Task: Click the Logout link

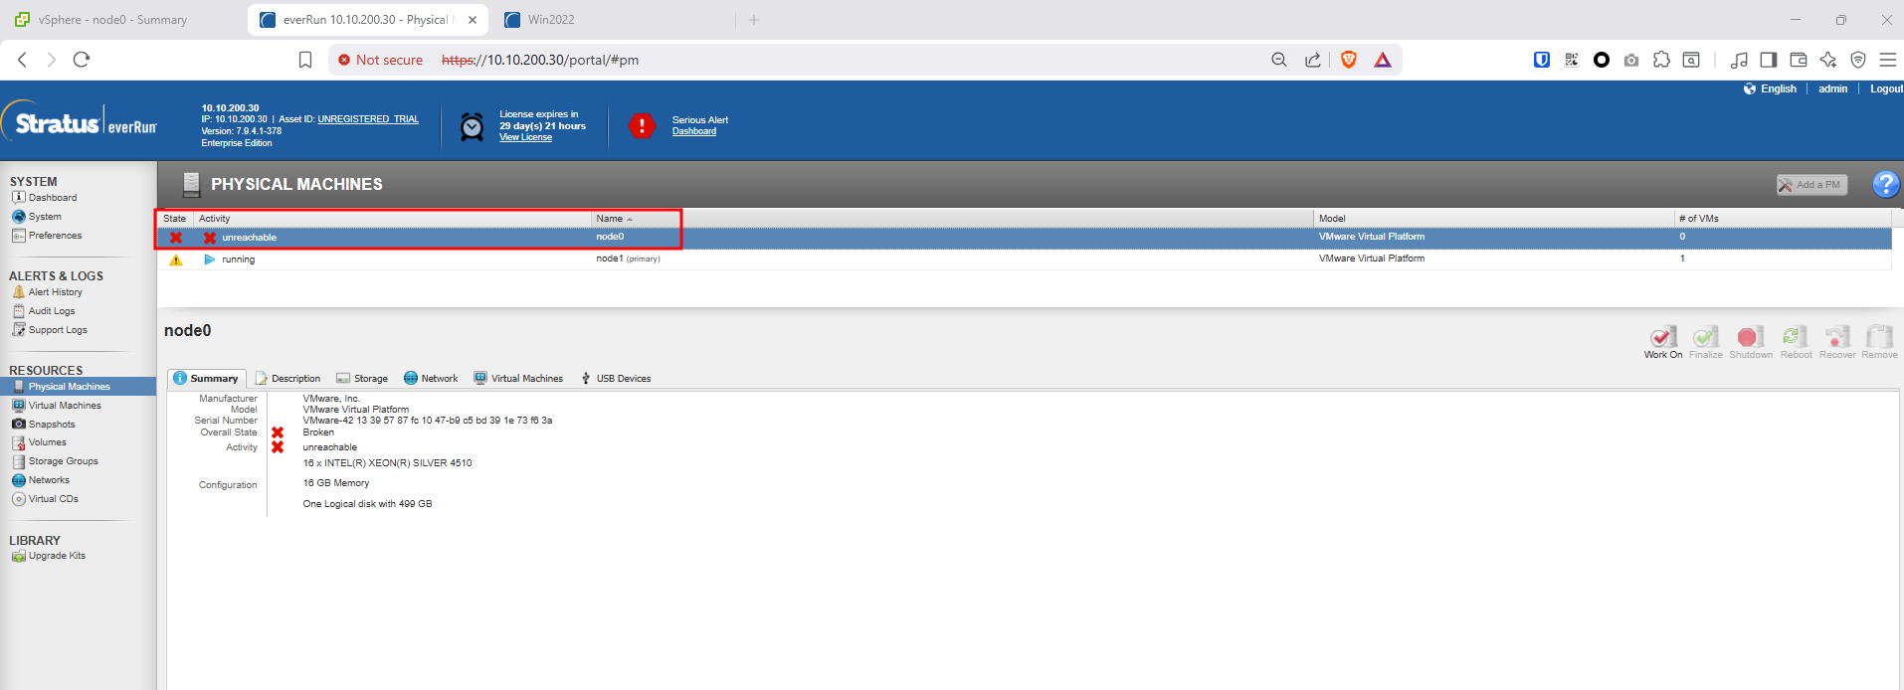Action: tap(1885, 88)
